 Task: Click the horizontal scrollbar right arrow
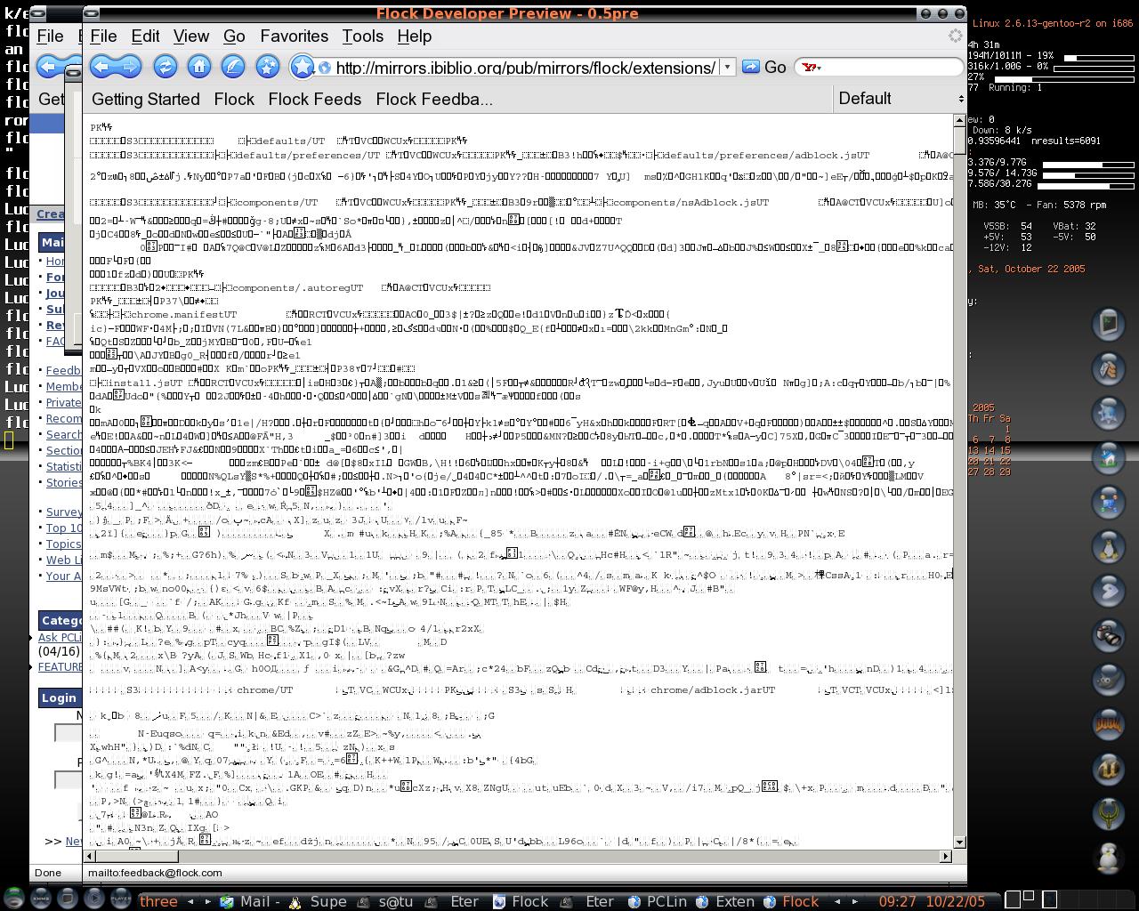pyautogui.click(x=945, y=856)
